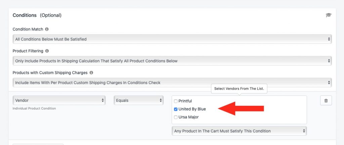Open the Equals operator dropdown
Screen dimensions: 344x145
pos(138,100)
